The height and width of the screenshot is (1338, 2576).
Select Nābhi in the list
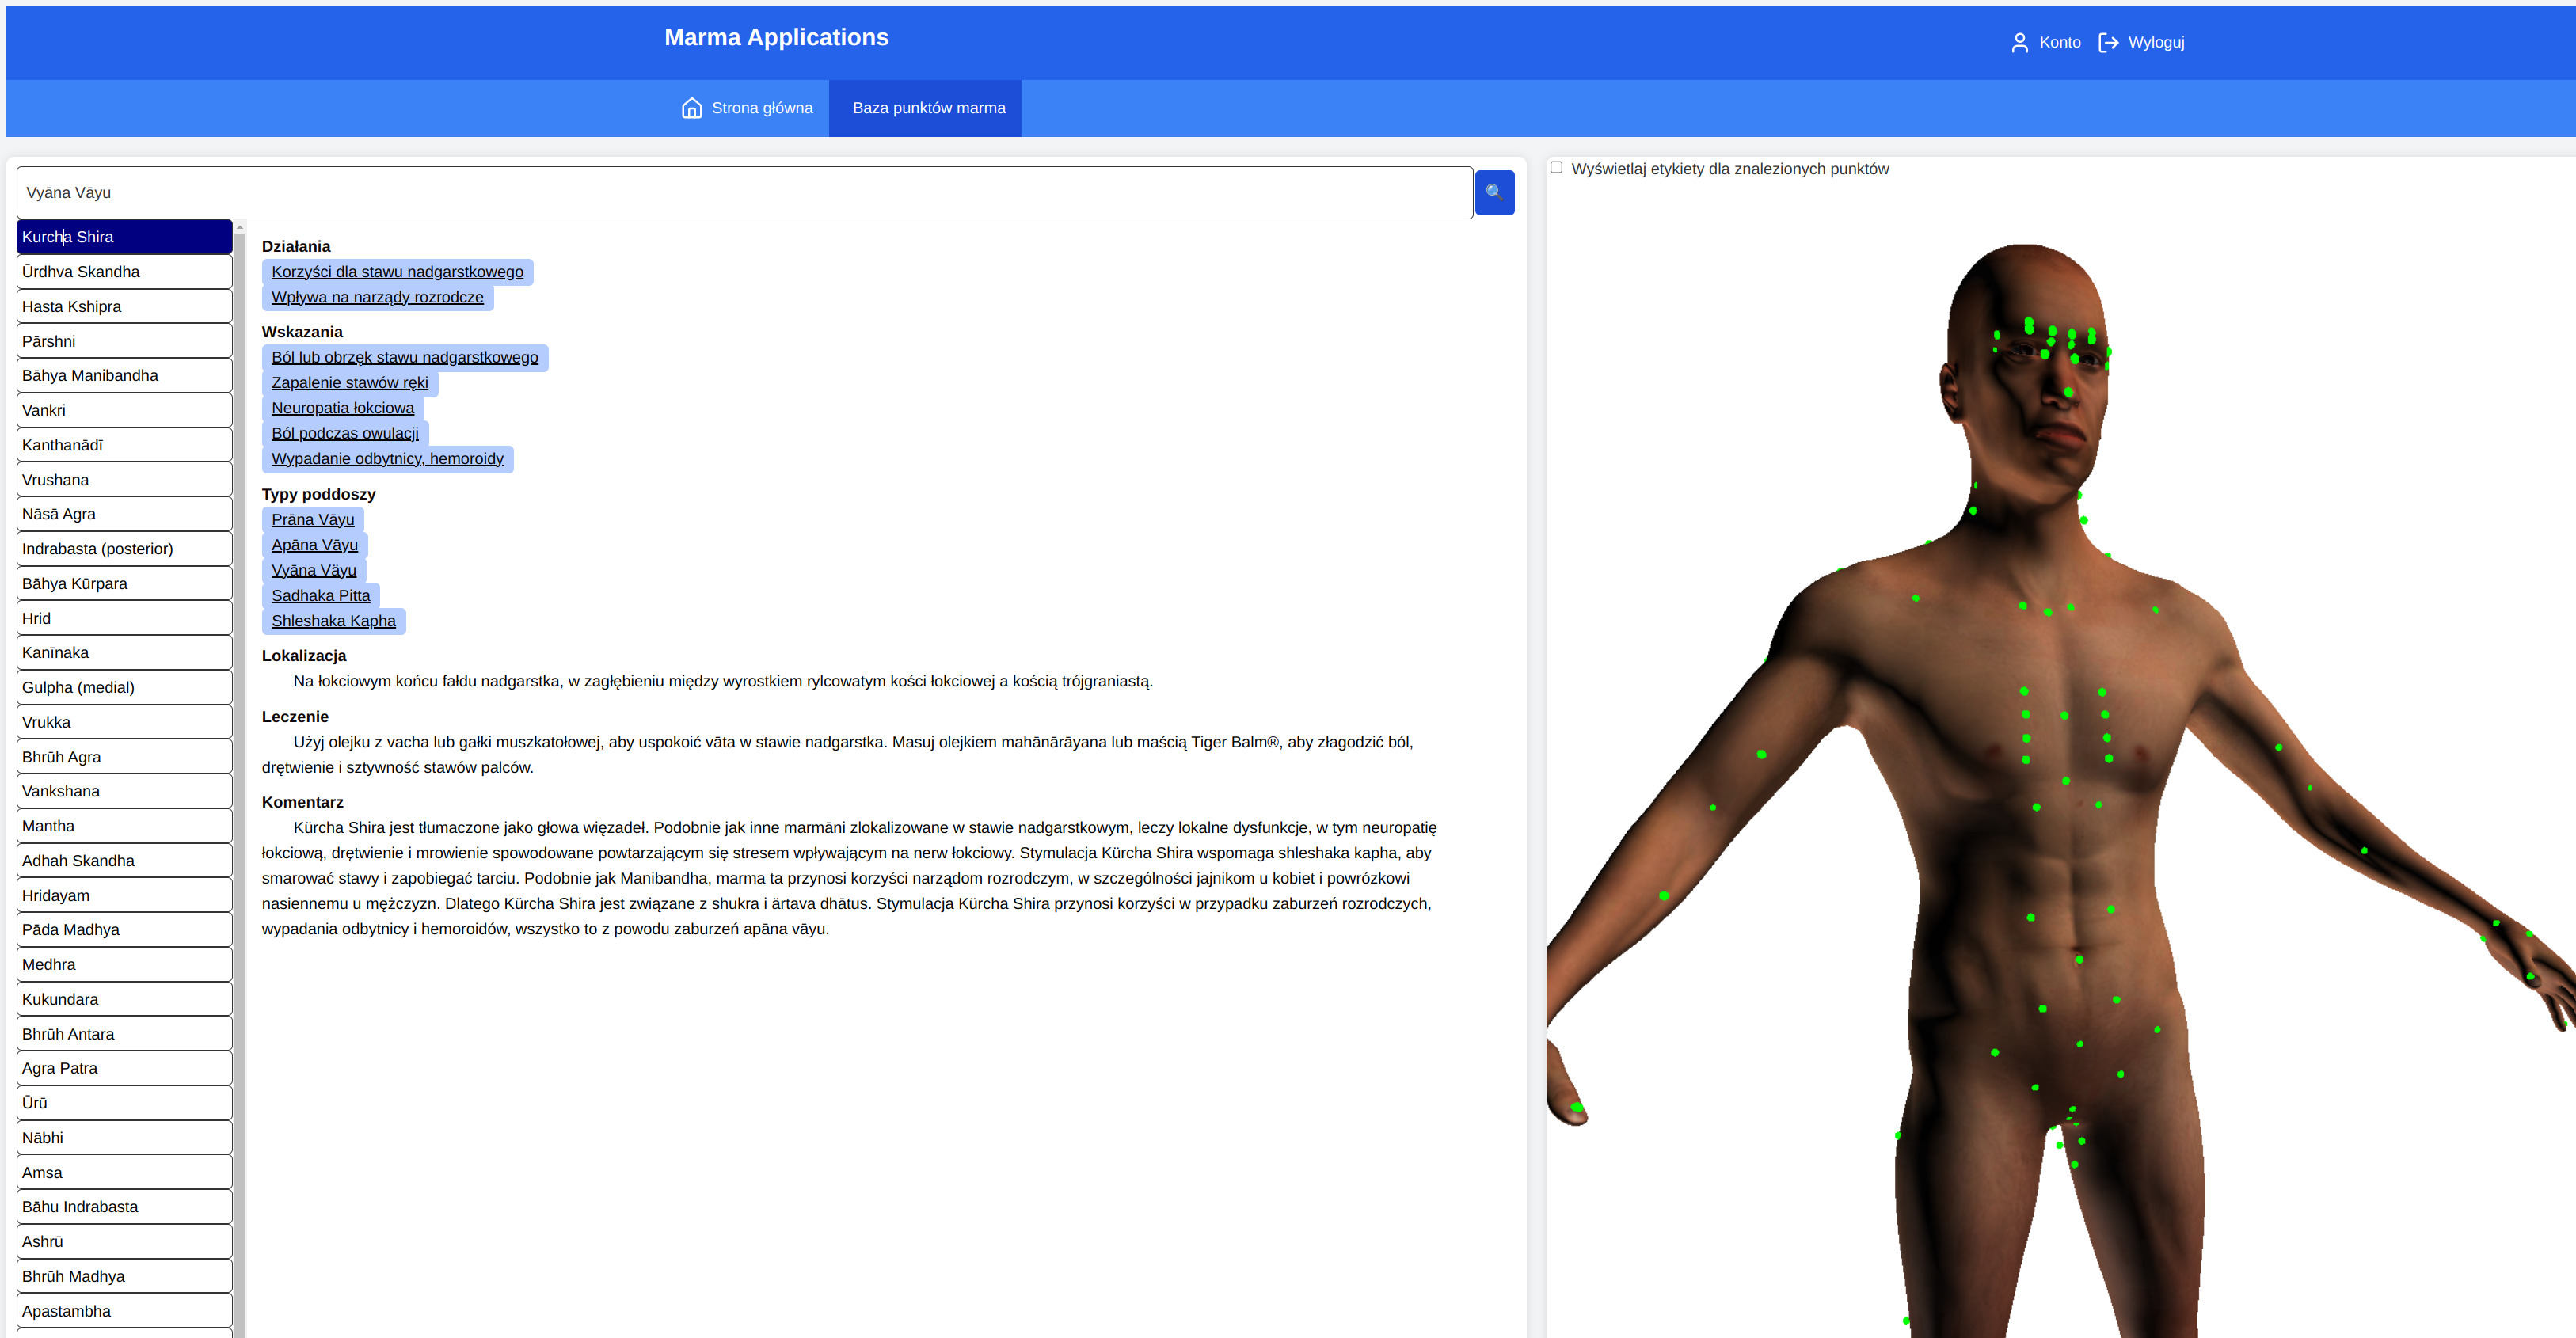pos(124,1138)
